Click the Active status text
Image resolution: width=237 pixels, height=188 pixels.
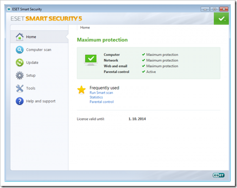[151, 72]
